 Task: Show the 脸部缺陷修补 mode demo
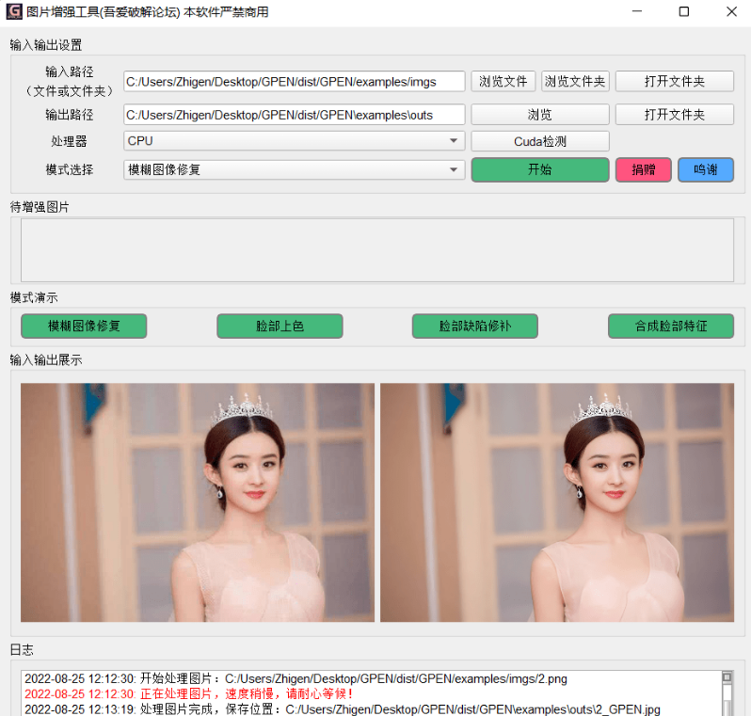pos(475,326)
